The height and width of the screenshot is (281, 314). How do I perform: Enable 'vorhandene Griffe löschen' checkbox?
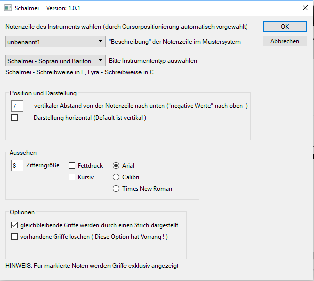[15, 237]
